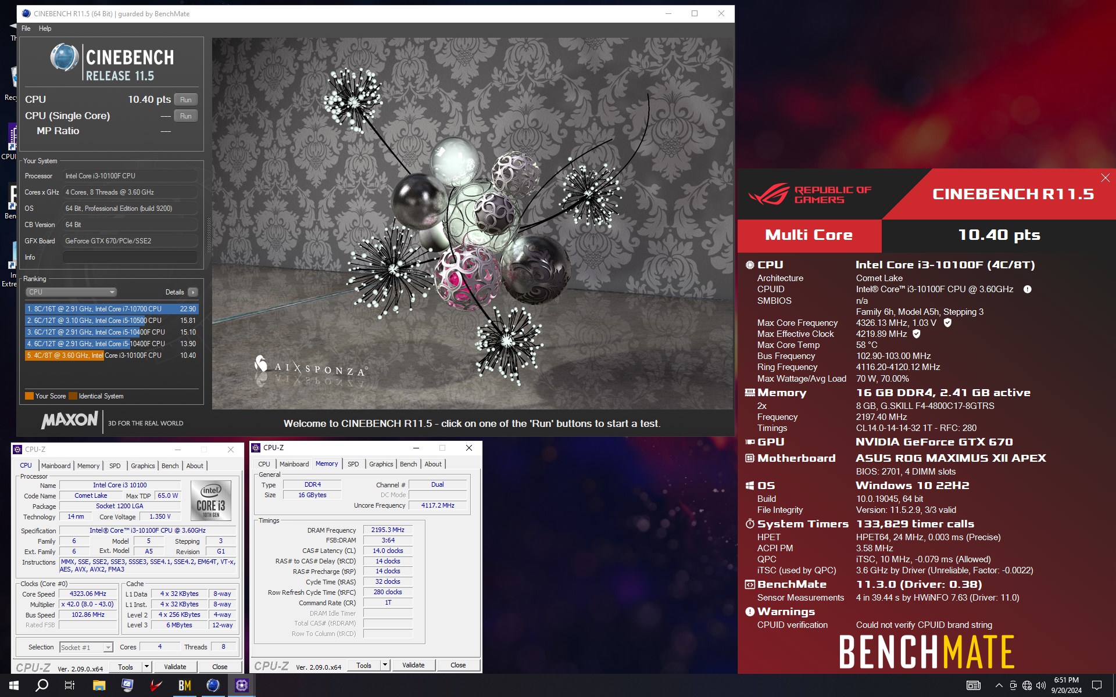This screenshot has height=697, width=1116.
Task: Open Mainboard tab in right CPU-Z window
Action: point(294,464)
